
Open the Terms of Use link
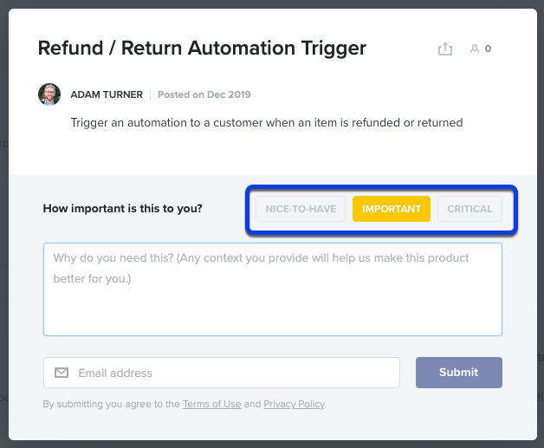point(212,404)
